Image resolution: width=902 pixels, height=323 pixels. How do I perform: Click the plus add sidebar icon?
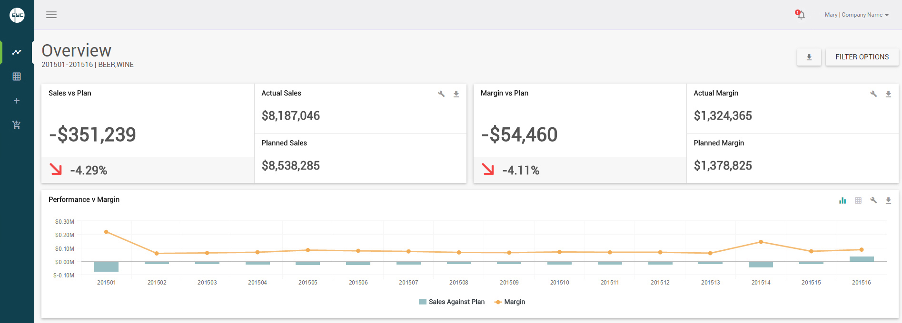[x=17, y=101]
